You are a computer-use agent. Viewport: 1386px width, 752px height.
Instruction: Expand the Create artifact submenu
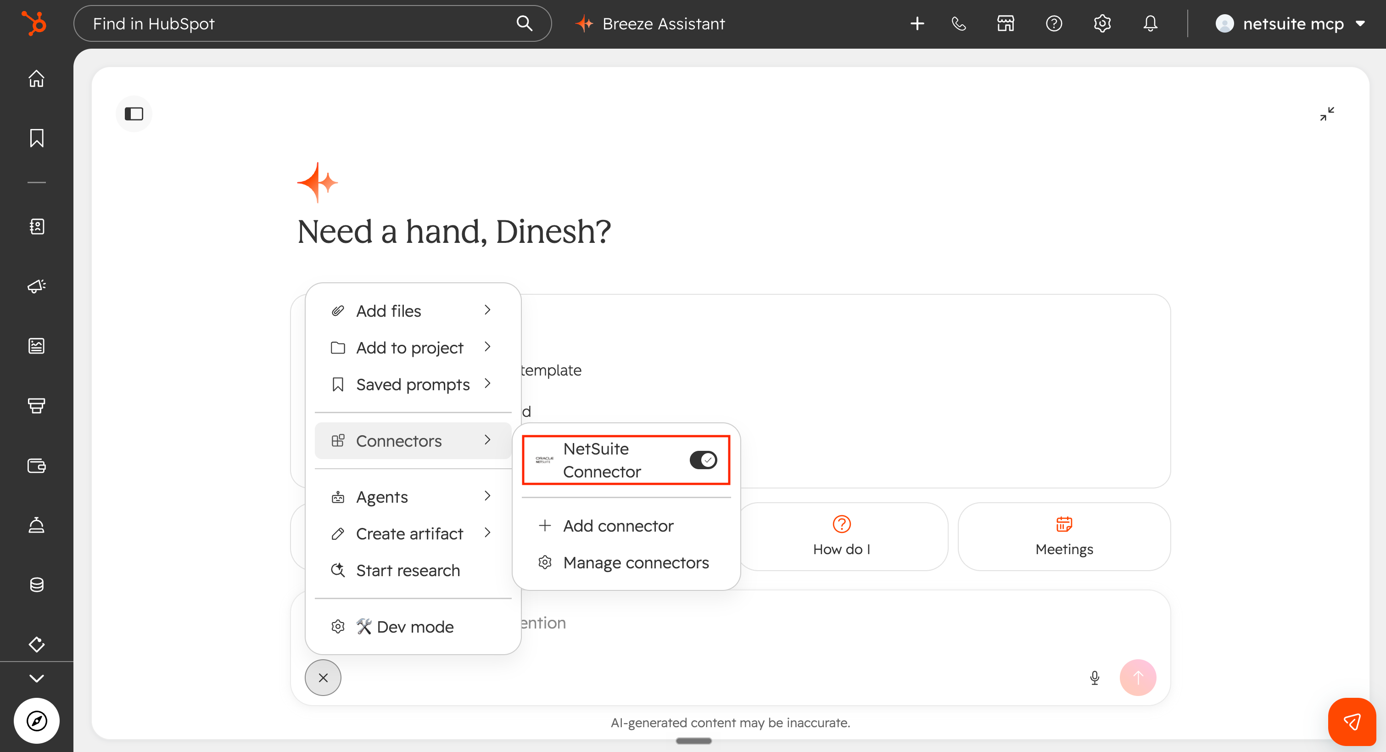[x=413, y=533]
